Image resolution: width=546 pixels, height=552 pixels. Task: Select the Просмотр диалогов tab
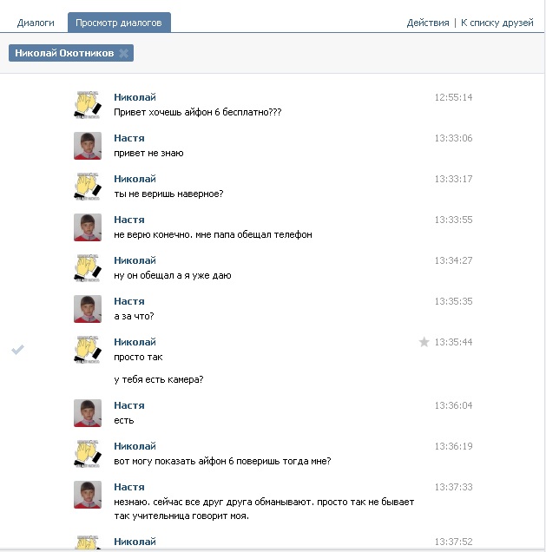118,23
